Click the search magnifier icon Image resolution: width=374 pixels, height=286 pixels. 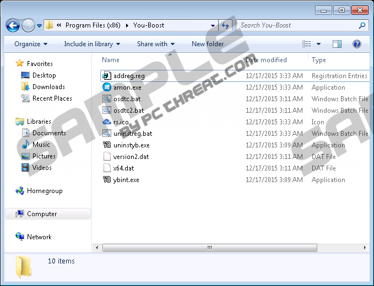[x=362, y=25]
